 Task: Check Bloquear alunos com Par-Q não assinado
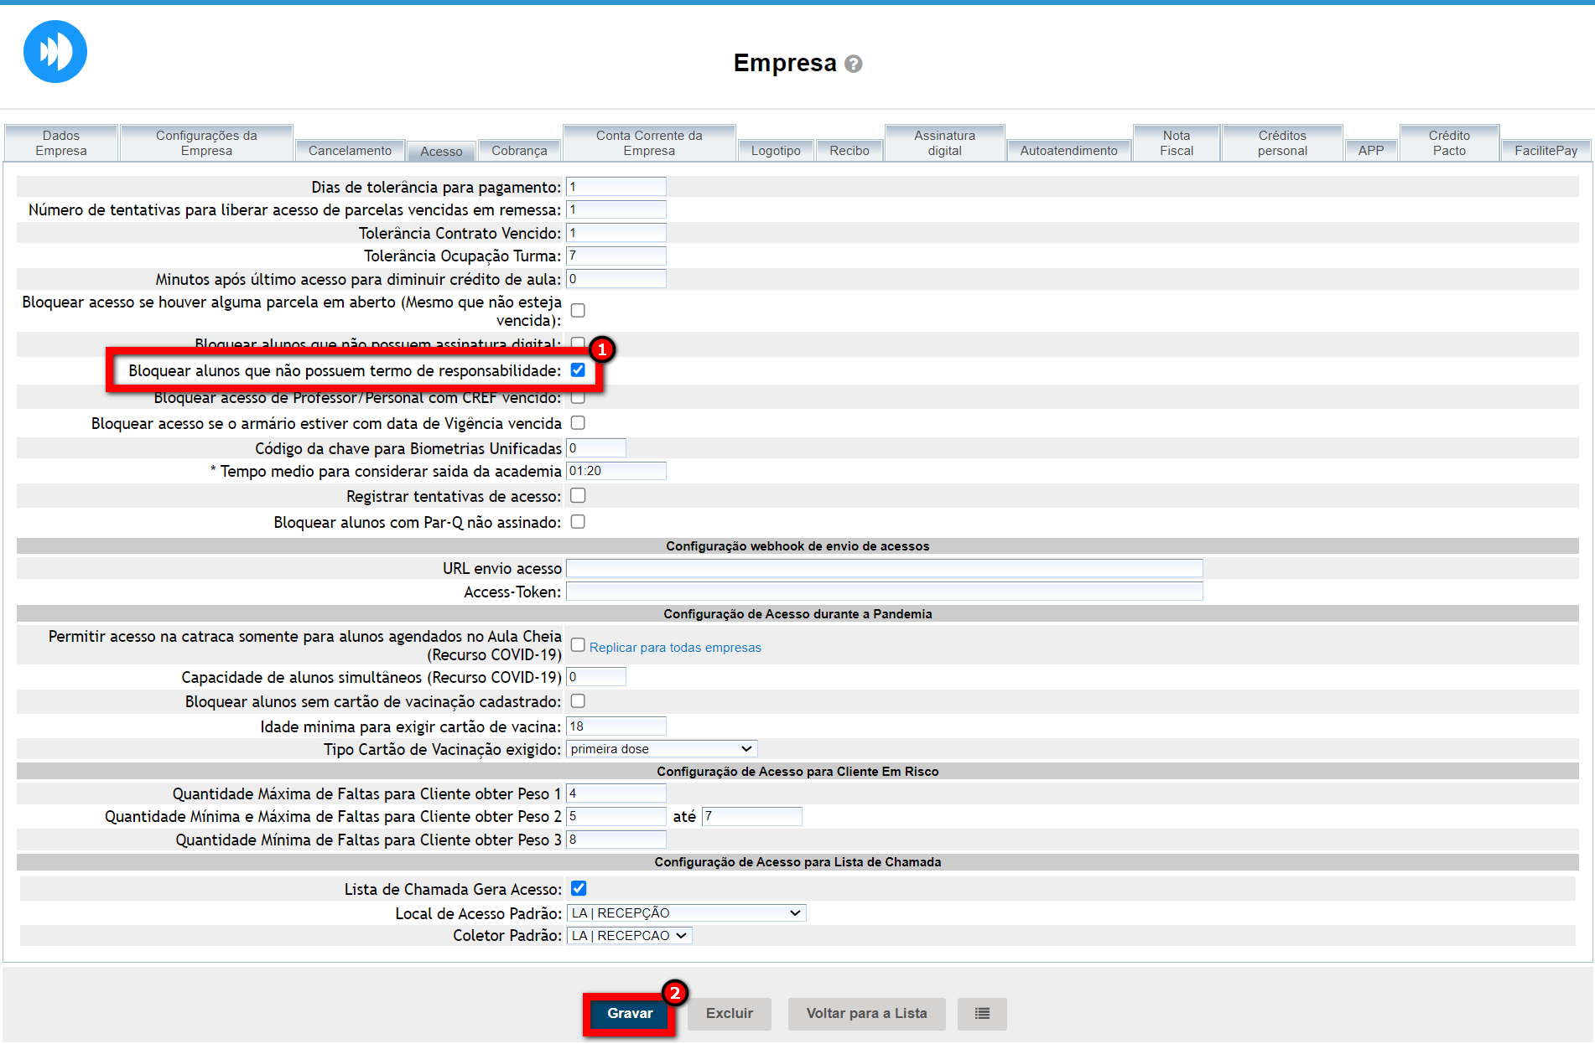pyautogui.click(x=578, y=522)
